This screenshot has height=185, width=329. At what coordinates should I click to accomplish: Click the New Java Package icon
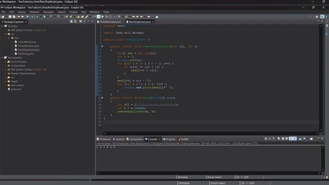[66, 16]
